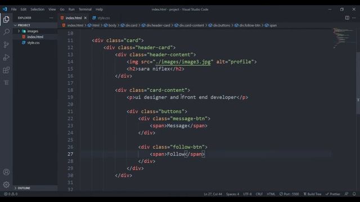
Task: Click the EXPLORER panel title
Action: click(x=25, y=18)
